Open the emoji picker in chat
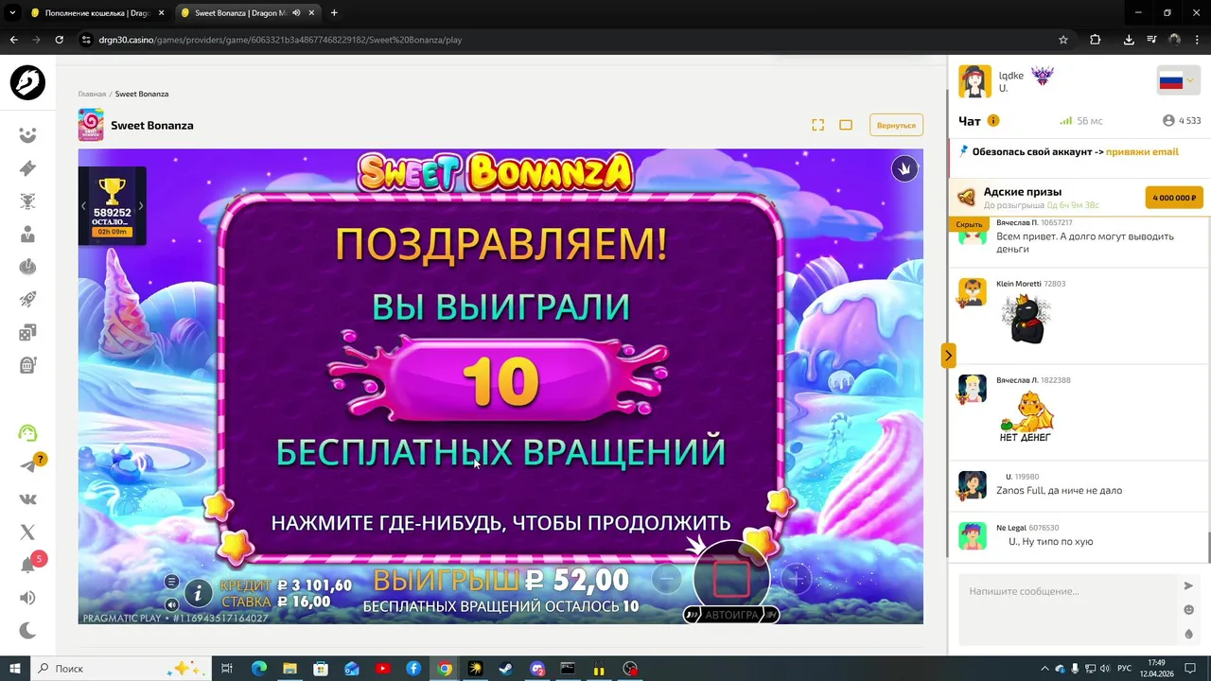The height and width of the screenshot is (681, 1211). pos(1189,610)
